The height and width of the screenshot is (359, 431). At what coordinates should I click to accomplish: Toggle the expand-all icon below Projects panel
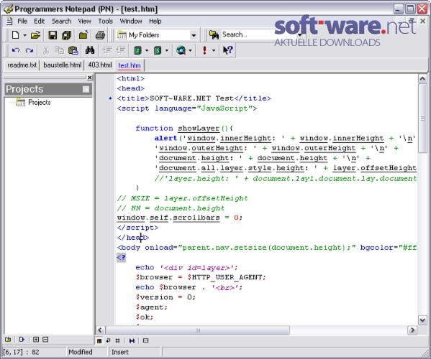point(36,340)
